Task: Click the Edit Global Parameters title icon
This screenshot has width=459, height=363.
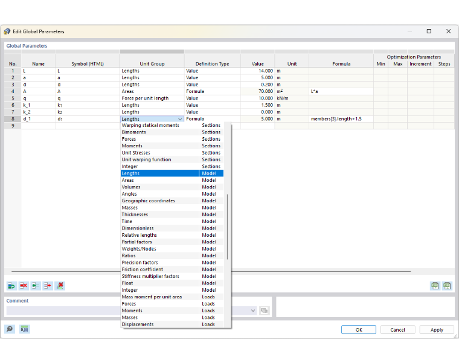Action: tap(7, 31)
